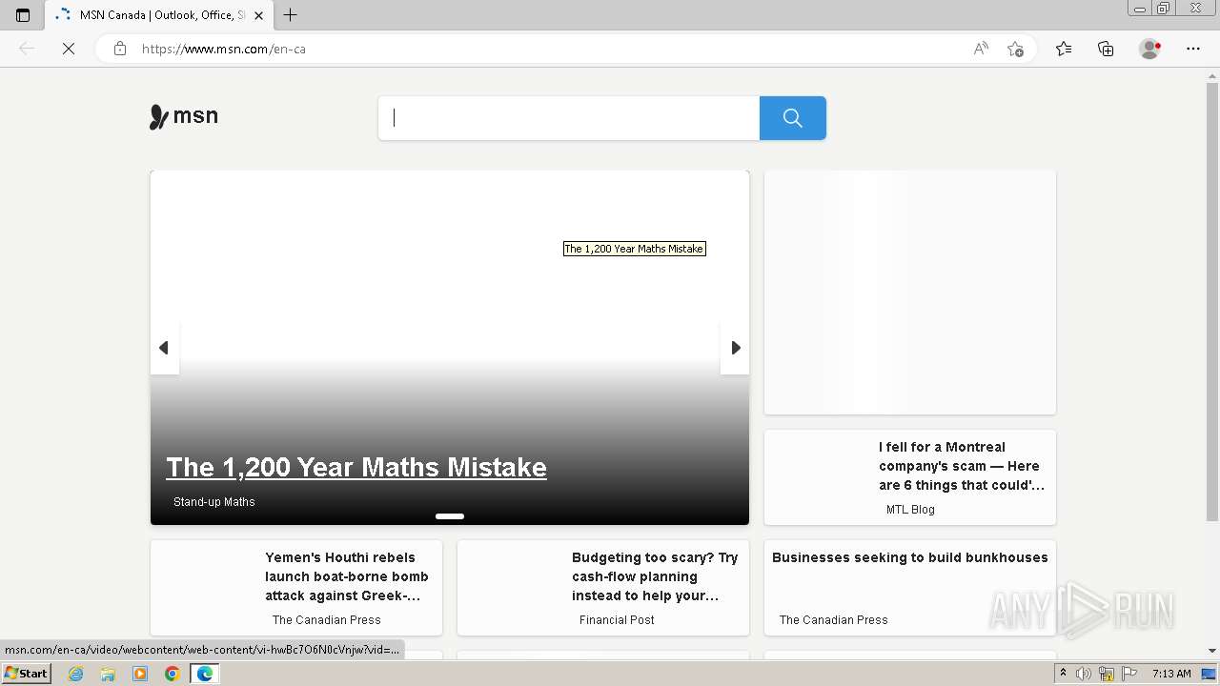This screenshot has width=1220, height=686.
Task: Click the blue search magnifier button
Action: coord(793,118)
